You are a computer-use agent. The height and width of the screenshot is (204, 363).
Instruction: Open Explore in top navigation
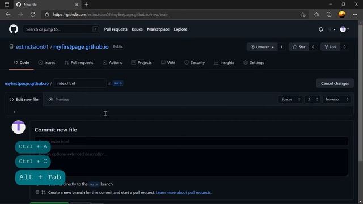click(180, 29)
